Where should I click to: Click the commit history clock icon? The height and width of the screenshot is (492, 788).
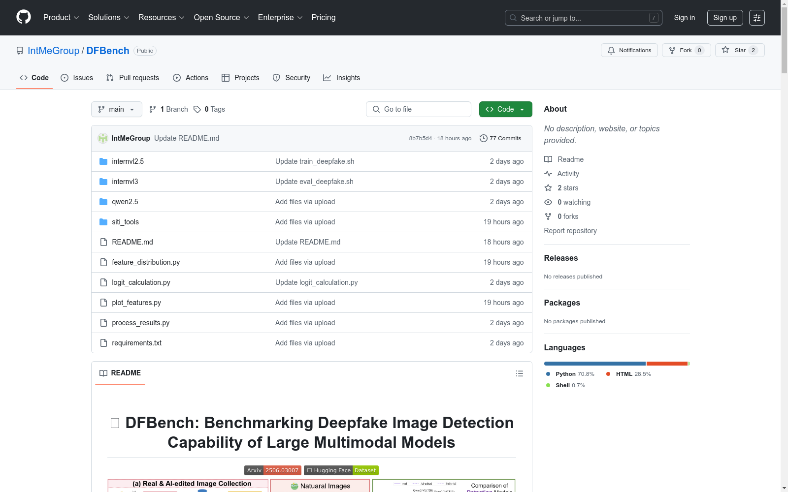click(x=484, y=138)
